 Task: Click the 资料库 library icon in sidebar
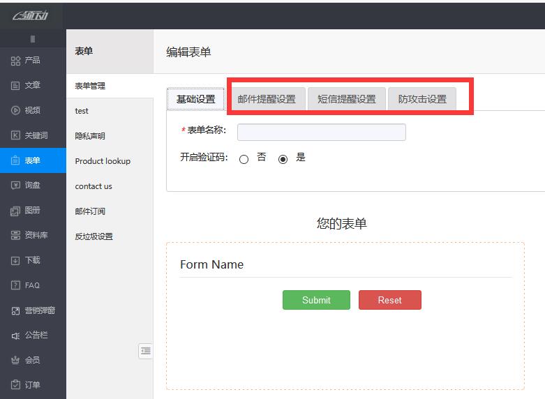pyautogui.click(x=15, y=235)
